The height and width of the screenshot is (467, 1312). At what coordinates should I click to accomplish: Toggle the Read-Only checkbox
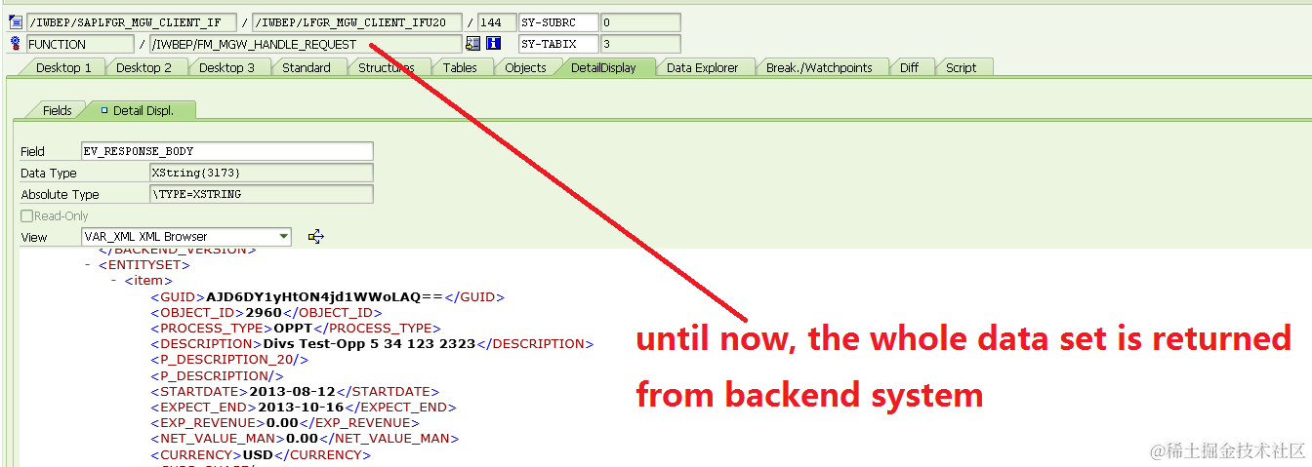(x=27, y=216)
